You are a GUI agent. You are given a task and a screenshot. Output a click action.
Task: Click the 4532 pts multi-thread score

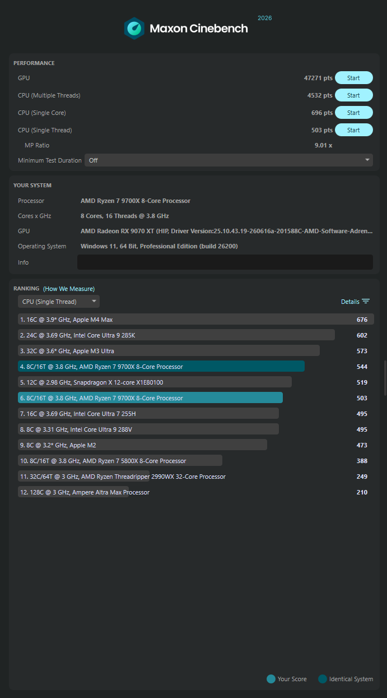tap(320, 95)
